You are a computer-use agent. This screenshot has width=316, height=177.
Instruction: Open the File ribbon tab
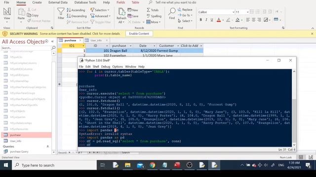(6, 2)
